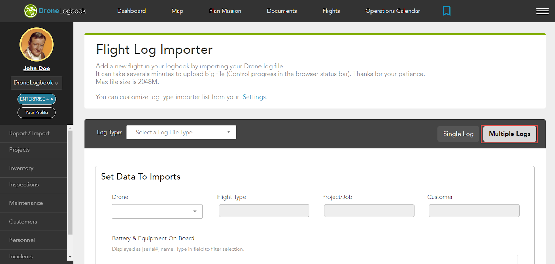The height and width of the screenshot is (264, 555).
Task: Click the Project/Job field
Action: tap(369, 211)
